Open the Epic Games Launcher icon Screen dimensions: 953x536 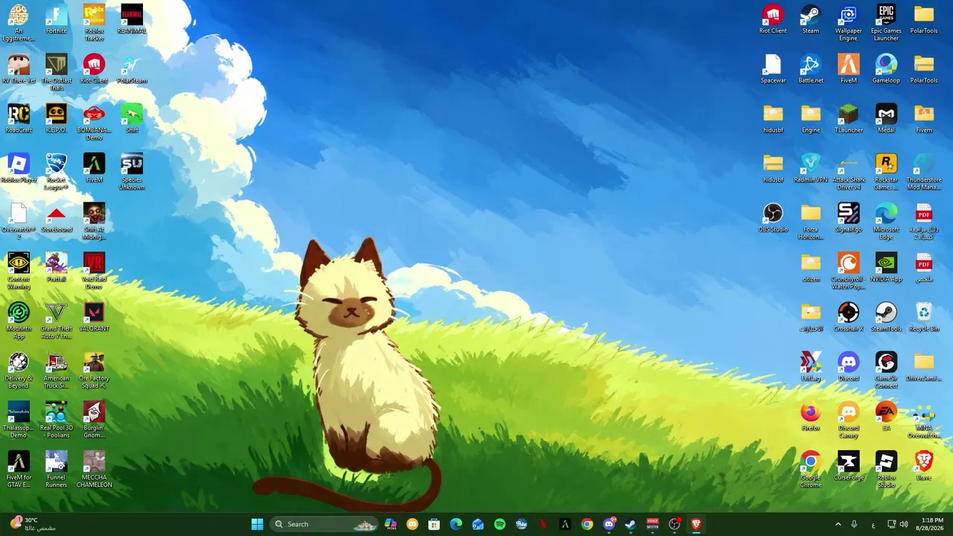point(886,22)
